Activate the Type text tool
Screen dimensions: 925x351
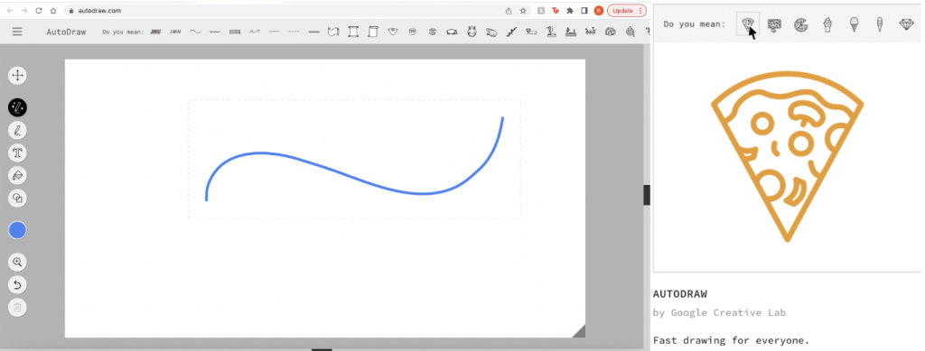click(x=18, y=153)
